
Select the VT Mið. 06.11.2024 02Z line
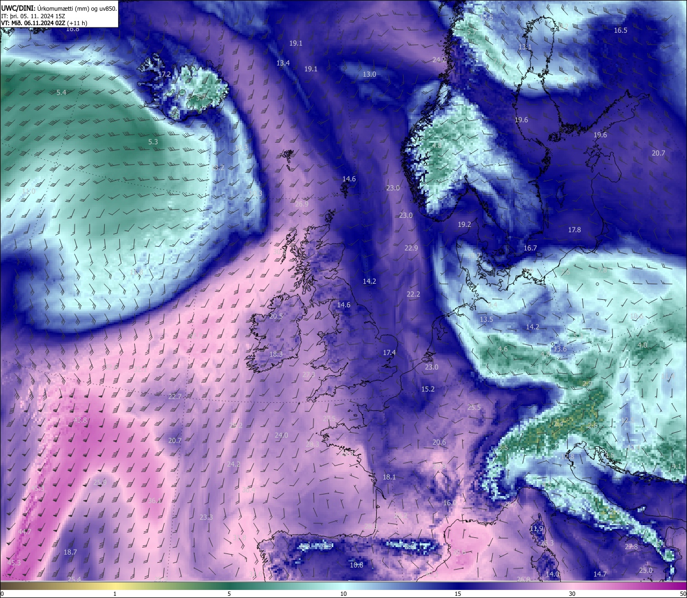[x=44, y=23]
